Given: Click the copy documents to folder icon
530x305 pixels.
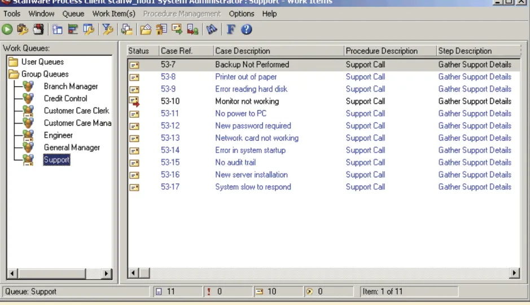Looking at the screenshot, I should pyautogui.click(x=127, y=29).
